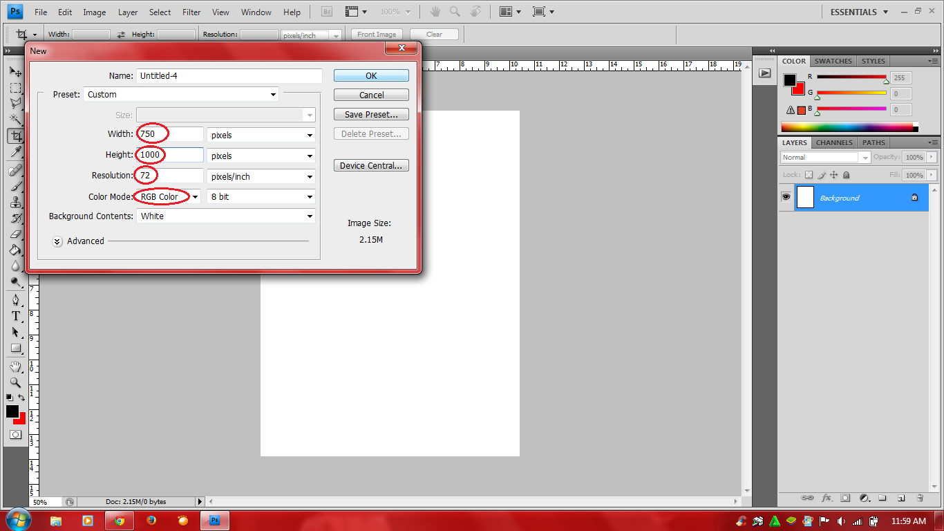The height and width of the screenshot is (531, 944).
Task: Select the Rectangle shape tool
Action: 15,348
